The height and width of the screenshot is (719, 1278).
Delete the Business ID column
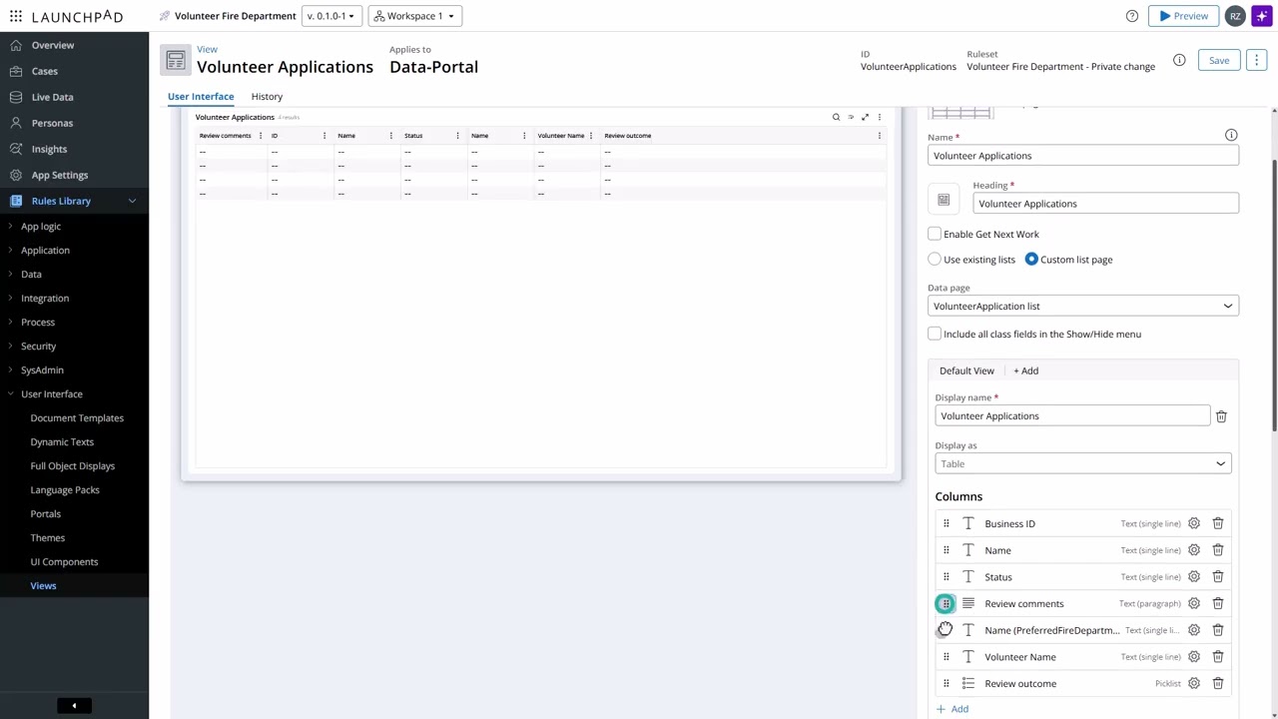[x=1218, y=523]
